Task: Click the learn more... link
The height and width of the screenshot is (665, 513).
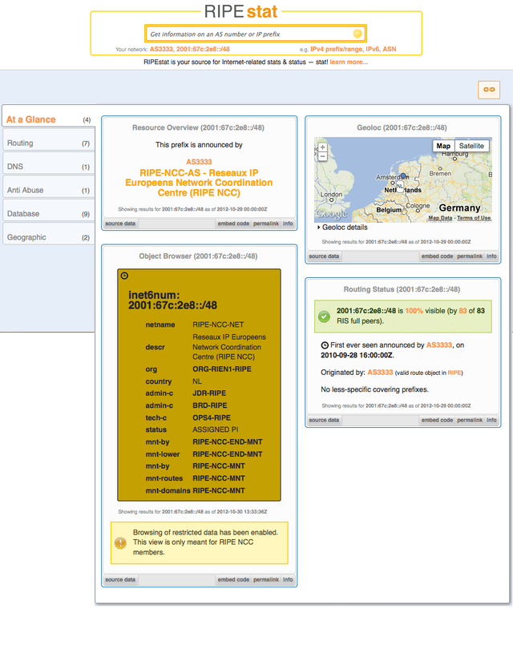Action: pyautogui.click(x=349, y=62)
